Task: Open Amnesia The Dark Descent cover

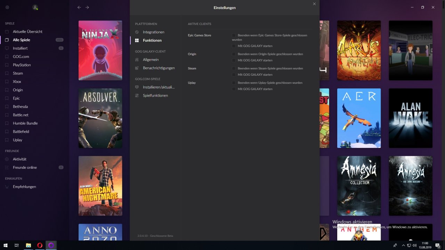Action: [x=411, y=186]
